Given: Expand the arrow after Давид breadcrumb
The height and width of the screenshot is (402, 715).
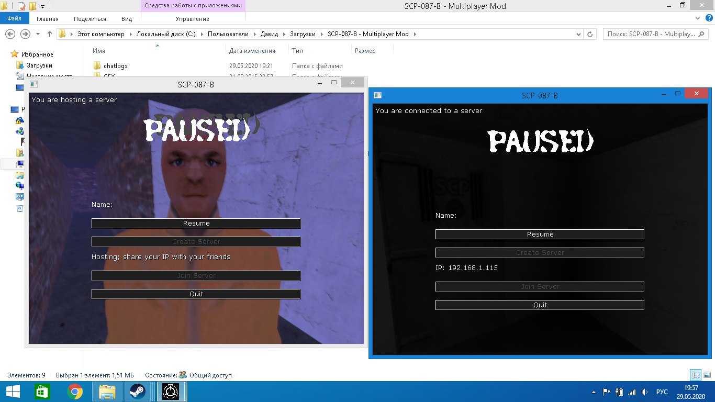Looking at the screenshot, I should coord(284,34).
